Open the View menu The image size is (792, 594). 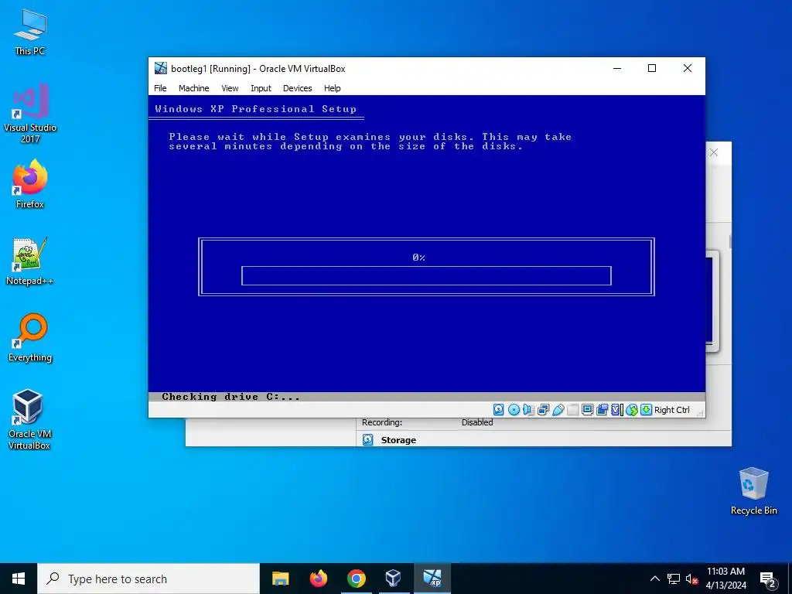coord(230,88)
